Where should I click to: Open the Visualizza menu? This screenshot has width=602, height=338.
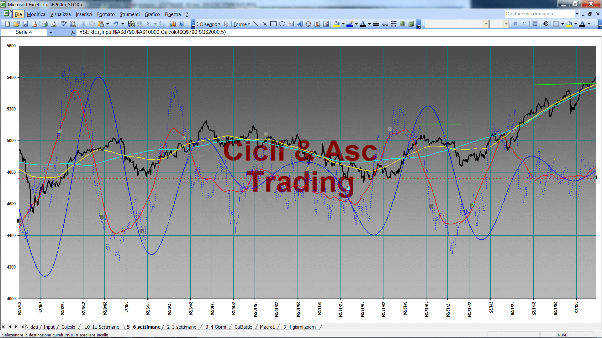click(61, 14)
